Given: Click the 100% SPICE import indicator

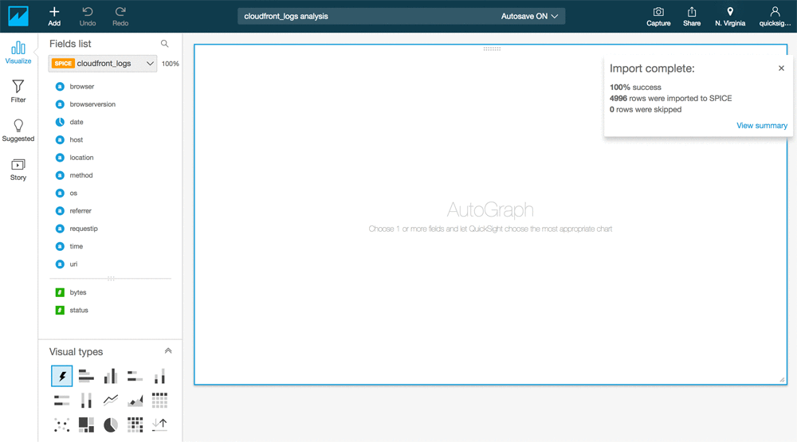Looking at the screenshot, I should coord(171,64).
